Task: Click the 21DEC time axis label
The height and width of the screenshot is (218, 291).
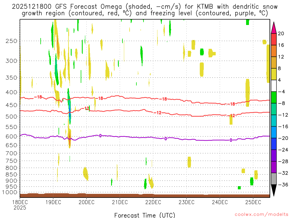Action: click(120, 202)
